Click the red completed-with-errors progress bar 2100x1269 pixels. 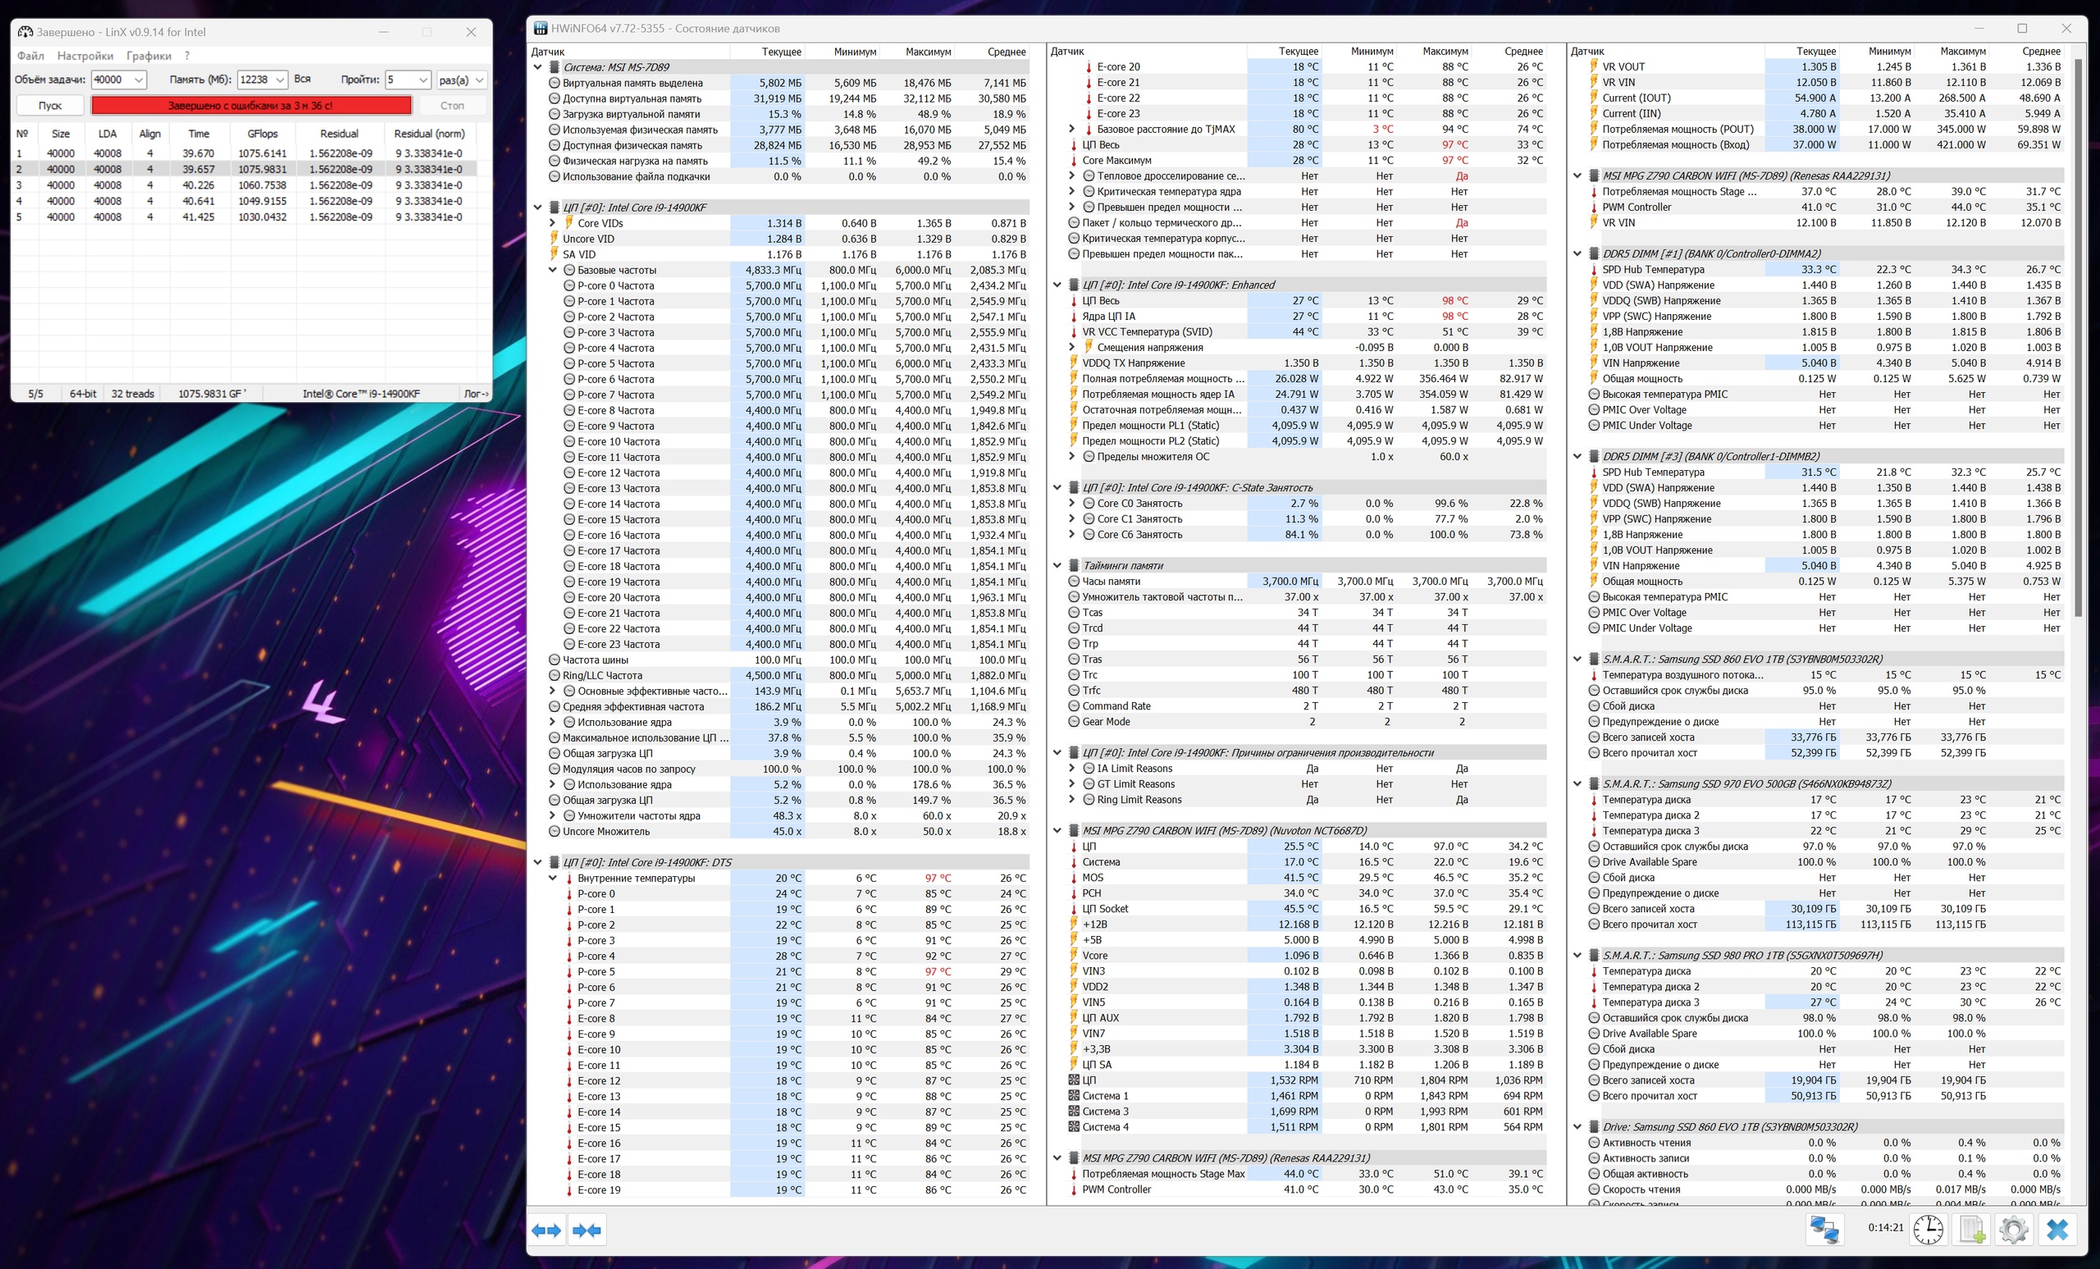pyautogui.click(x=250, y=106)
